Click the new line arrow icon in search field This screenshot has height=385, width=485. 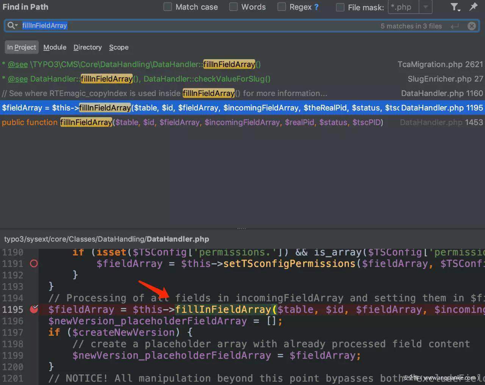pyautogui.click(x=455, y=26)
